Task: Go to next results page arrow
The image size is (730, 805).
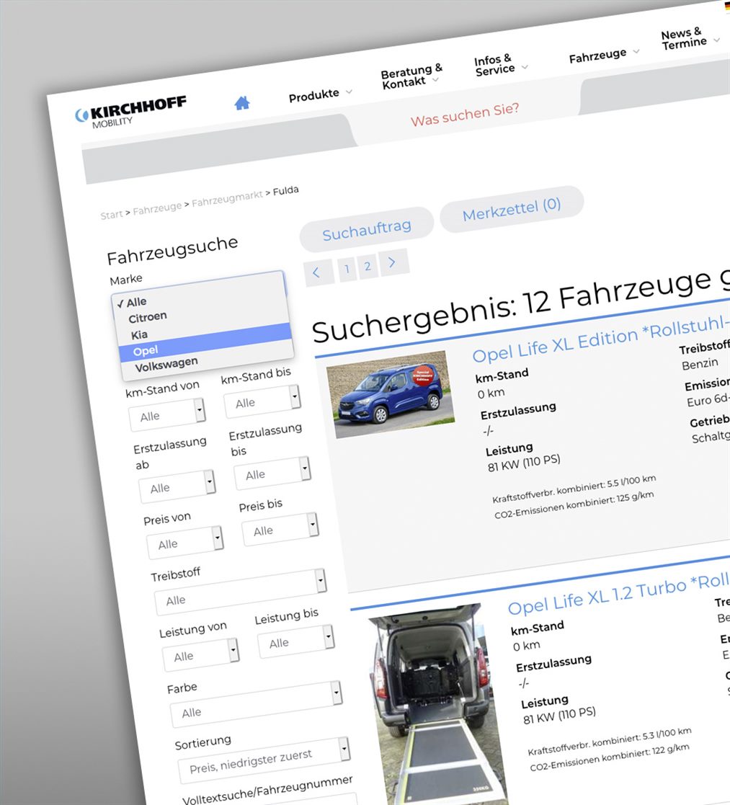Action: click(x=393, y=262)
